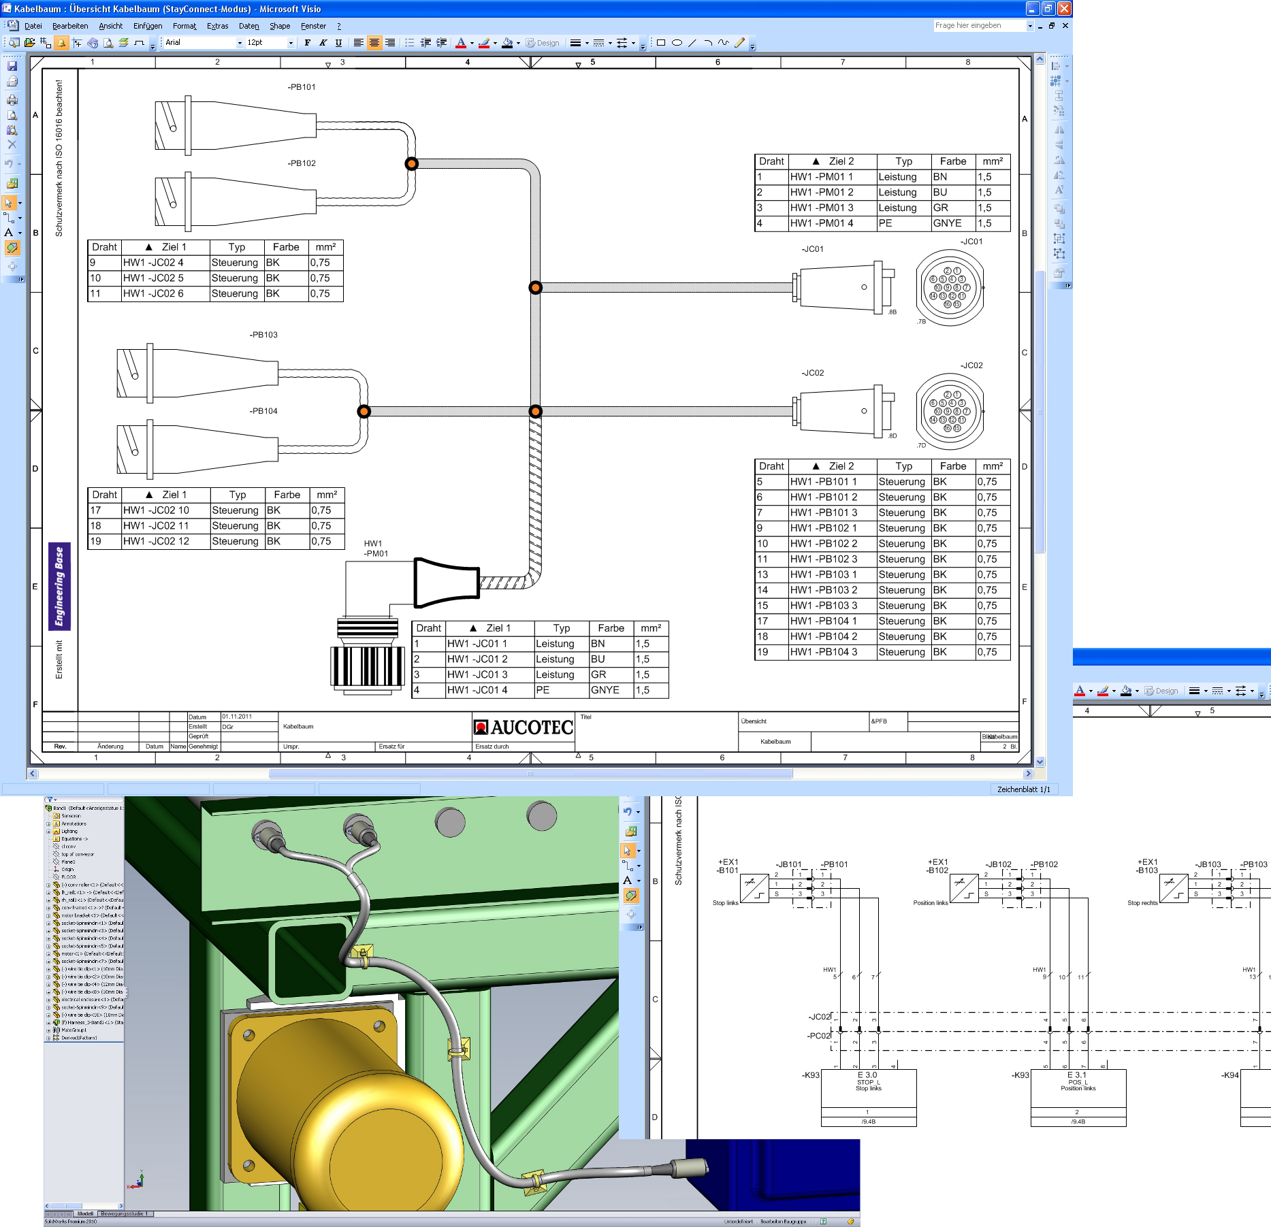
Task: Click the bulleted list icon
Action: [409, 43]
